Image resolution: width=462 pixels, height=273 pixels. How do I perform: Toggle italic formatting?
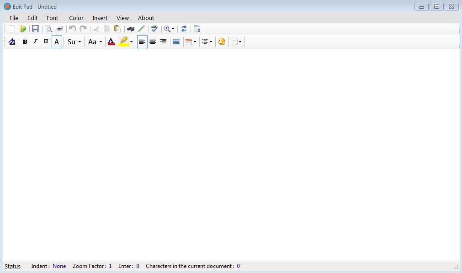click(x=35, y=41)
